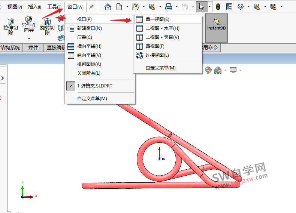Select 层叠(C) menu item
Image resolution: width=296 pixels, height=213 pixels.
pos(100,37)
